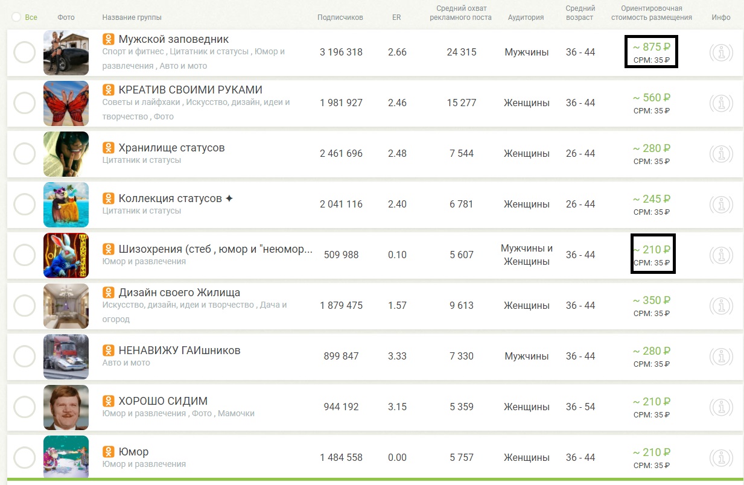The width and height of the screenshot is (744, 485).
Task: Select Коллекция статусов row checkbox
Action: click(24, 204)
